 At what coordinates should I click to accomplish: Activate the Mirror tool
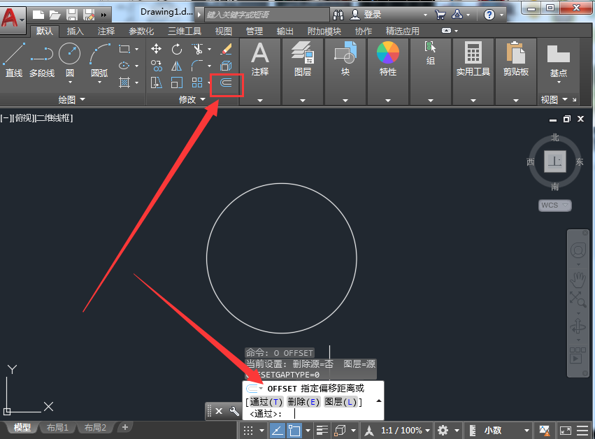pyautogui.click(x=176, y=66)
